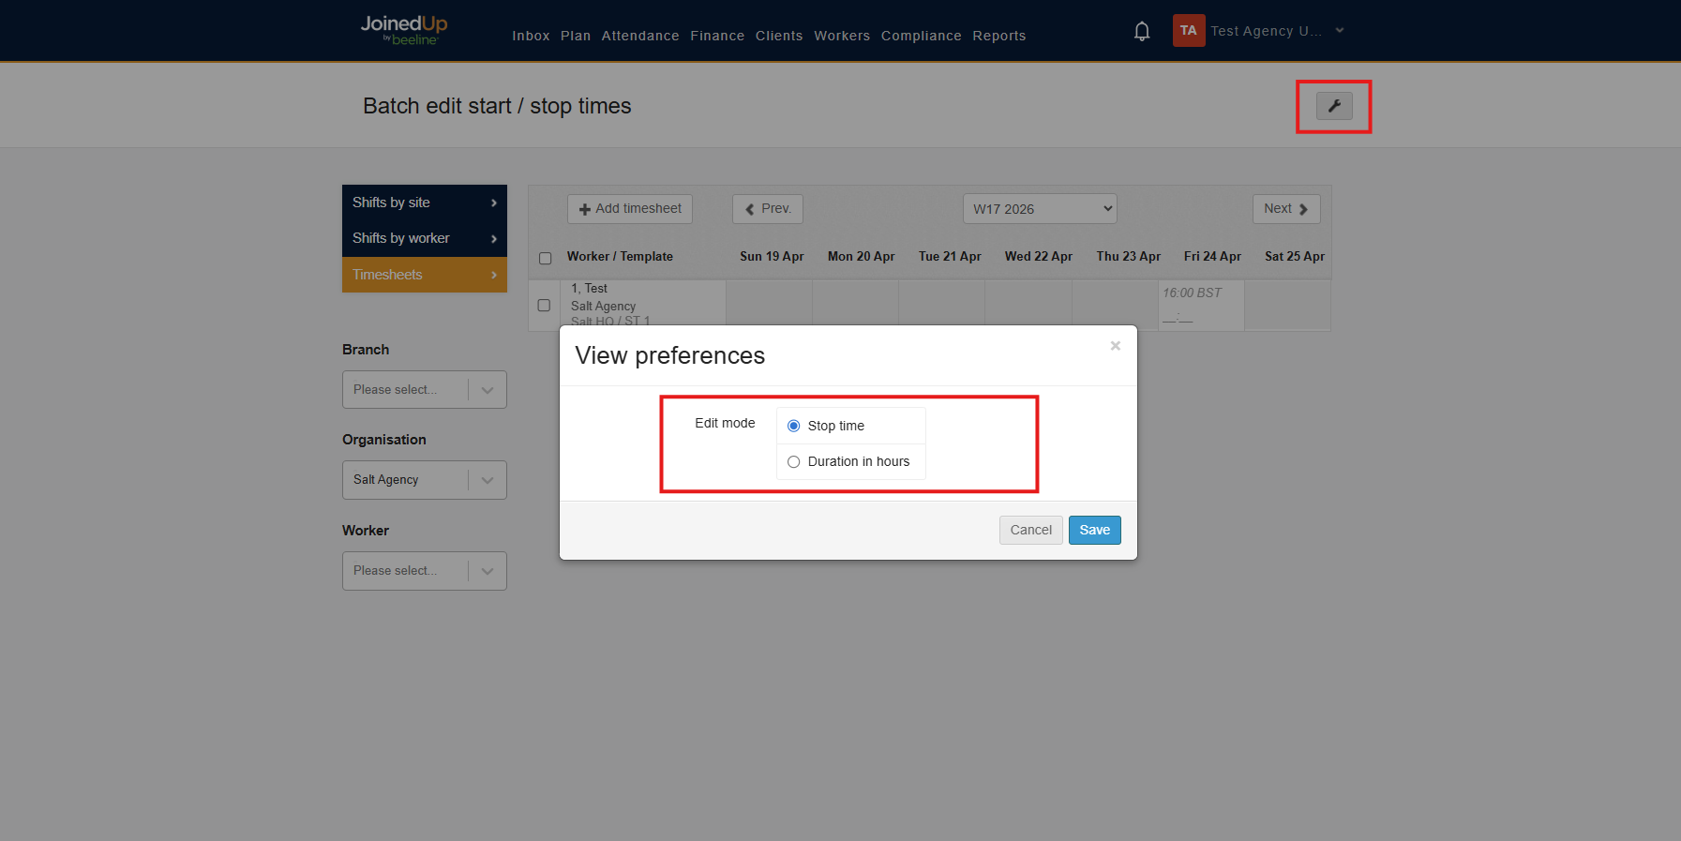The height and width of the screenshot is (841, 1681).
Task: Click the Thu 23 Apr column header
Action: click(x=1128, y=256)
